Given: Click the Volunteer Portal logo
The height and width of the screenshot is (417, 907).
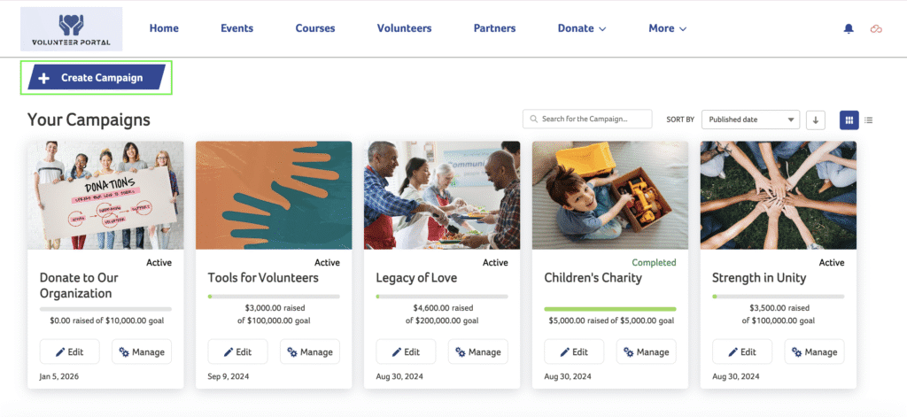Looking at the screenshot, I should tap(72, 29).
